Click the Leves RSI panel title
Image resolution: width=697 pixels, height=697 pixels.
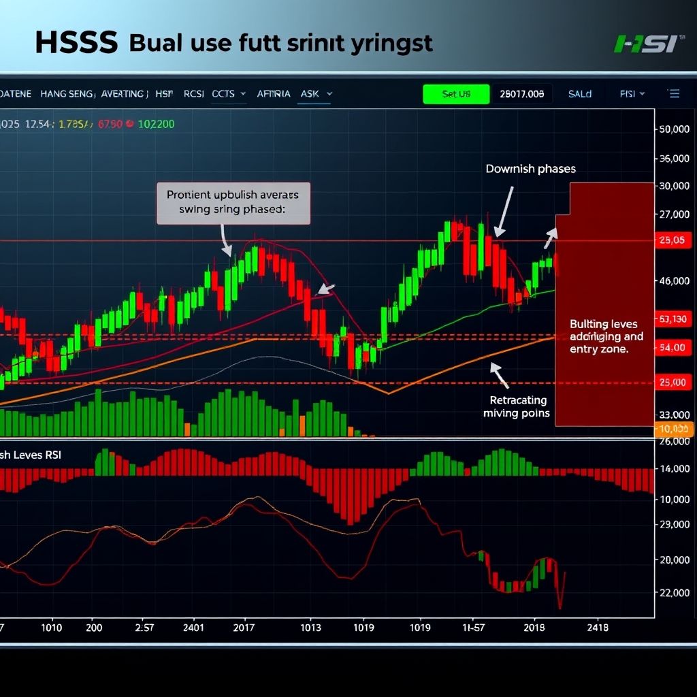(x=31, y=455)
